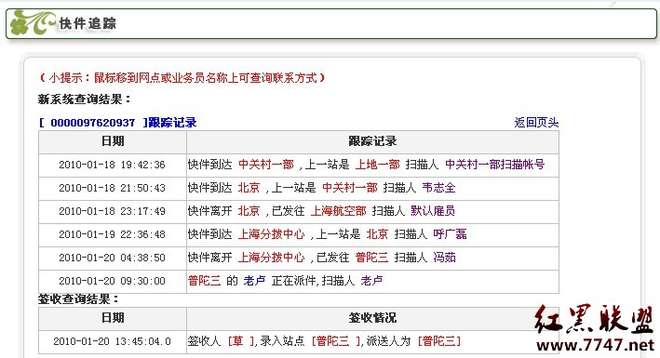The height and width of the screenshot is (358, 660).
Task: Select date cell 2010-01-19 22:36:48
Action: pyautogui.click(x=112, y=234)
